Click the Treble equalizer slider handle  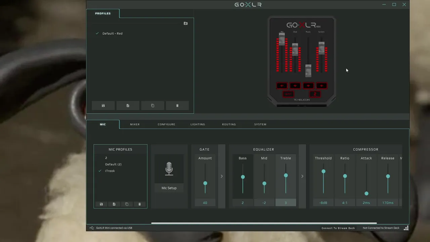286,175
